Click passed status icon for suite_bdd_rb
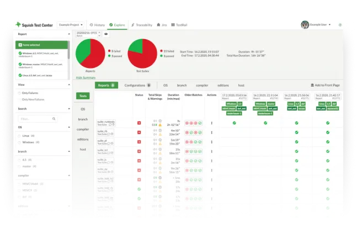 coord(139,188)
